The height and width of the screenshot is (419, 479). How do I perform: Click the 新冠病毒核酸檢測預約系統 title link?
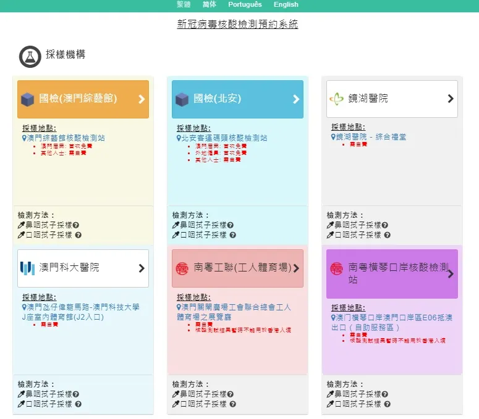pyautogui.click(x=237, y=24)
